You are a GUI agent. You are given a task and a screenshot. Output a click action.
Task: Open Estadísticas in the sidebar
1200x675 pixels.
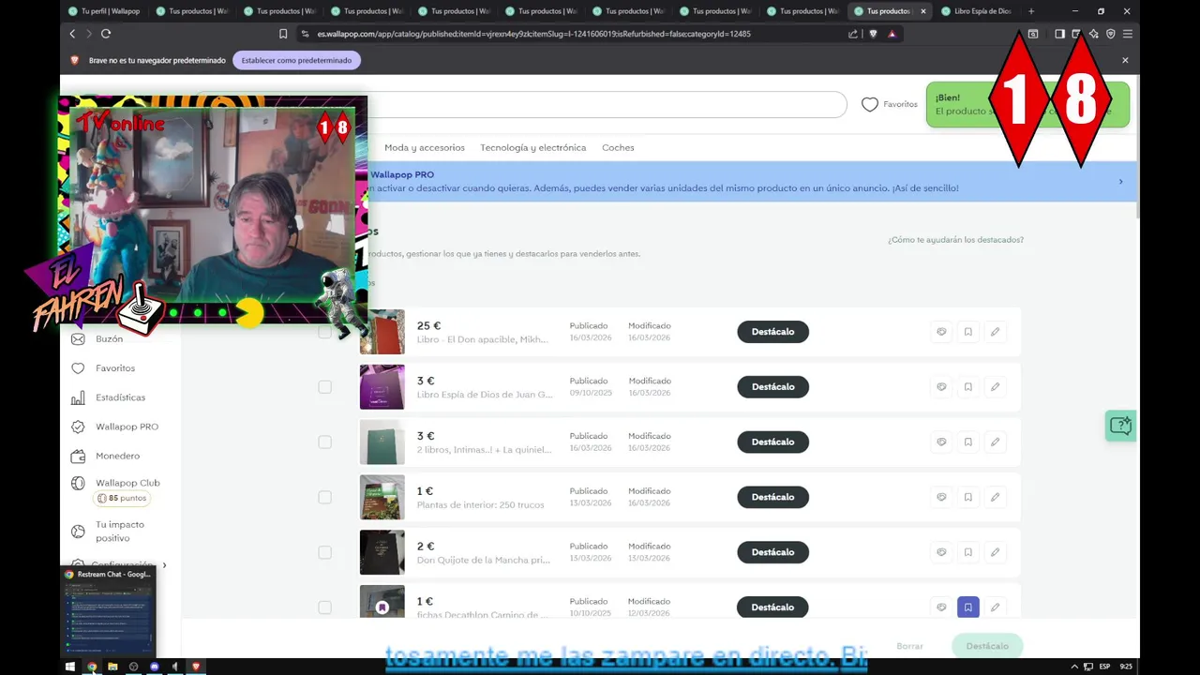(108, 397)
